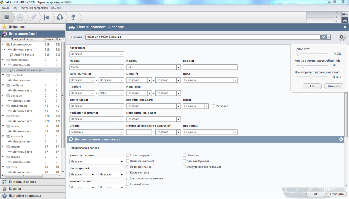The width and height of the screenshot is (349, 199).
Task: Click the Контакты и адреса icon
Action: pos(5,182)
